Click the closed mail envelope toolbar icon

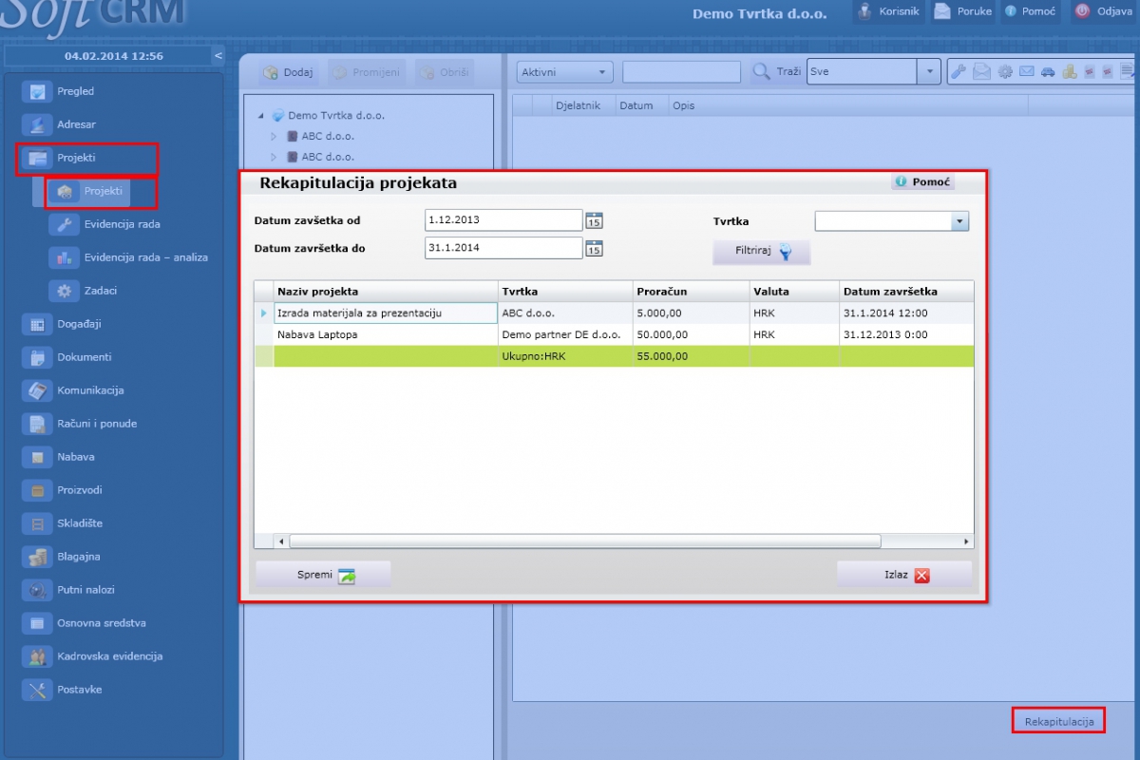tap(1026, 71)
